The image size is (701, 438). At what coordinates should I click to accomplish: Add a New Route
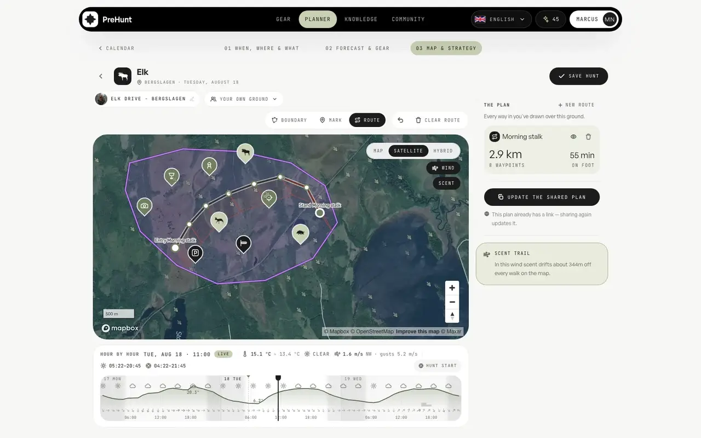coord(576,105)
